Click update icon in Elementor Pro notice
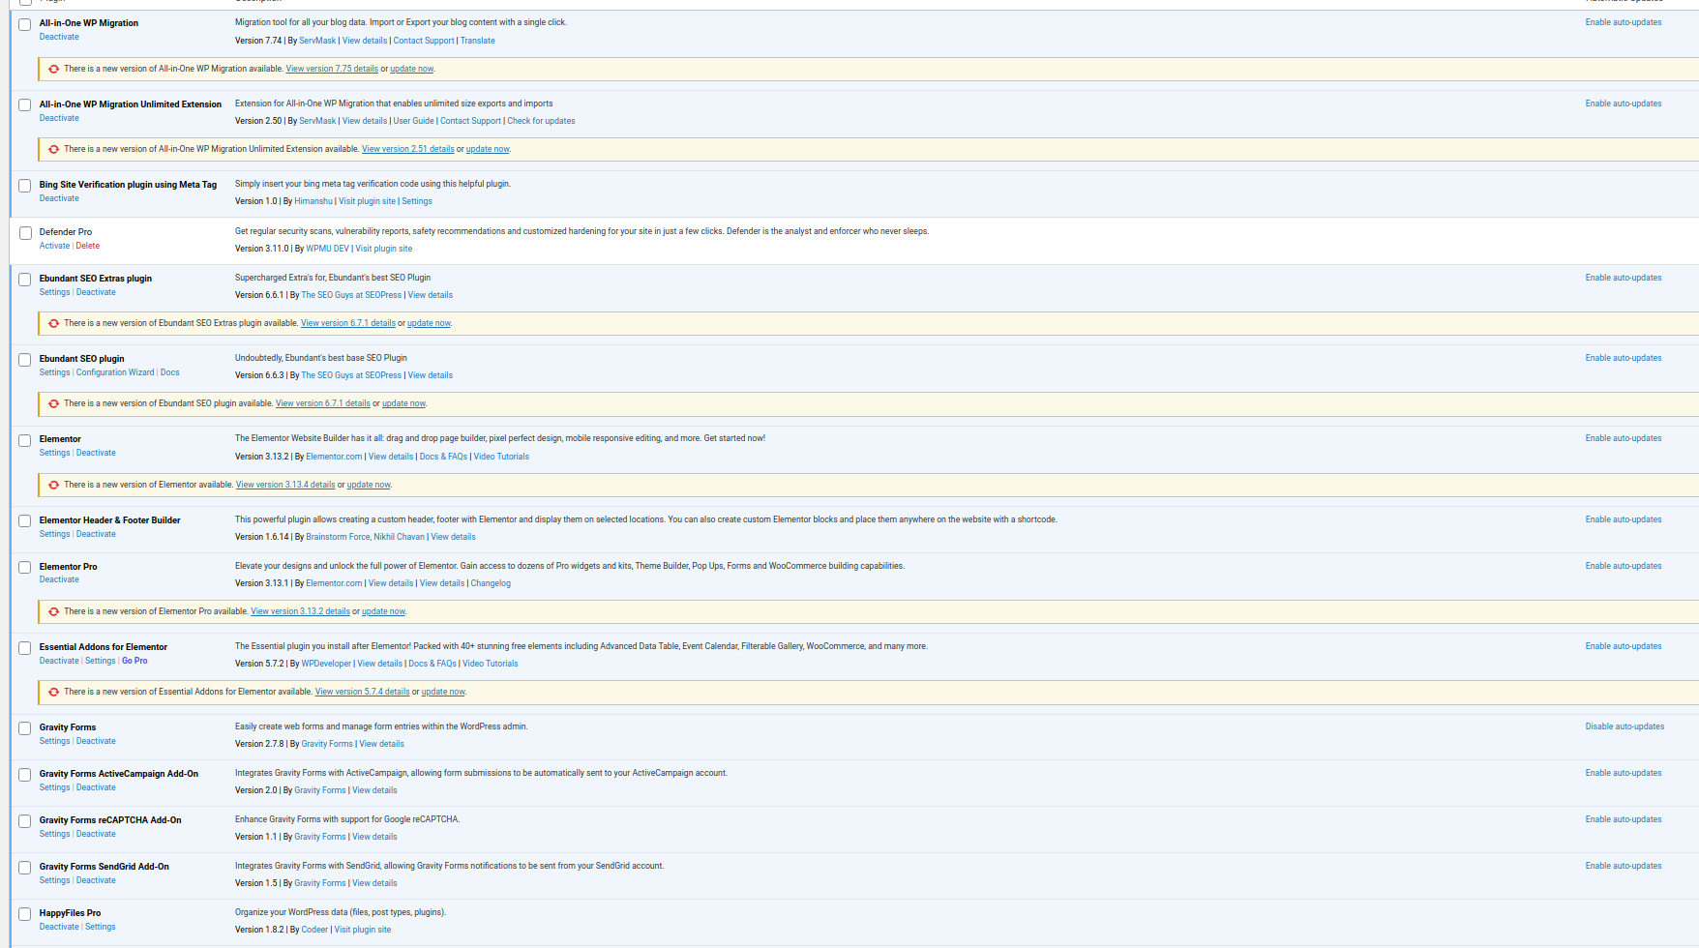The image size is (1699, 948). 54,611
